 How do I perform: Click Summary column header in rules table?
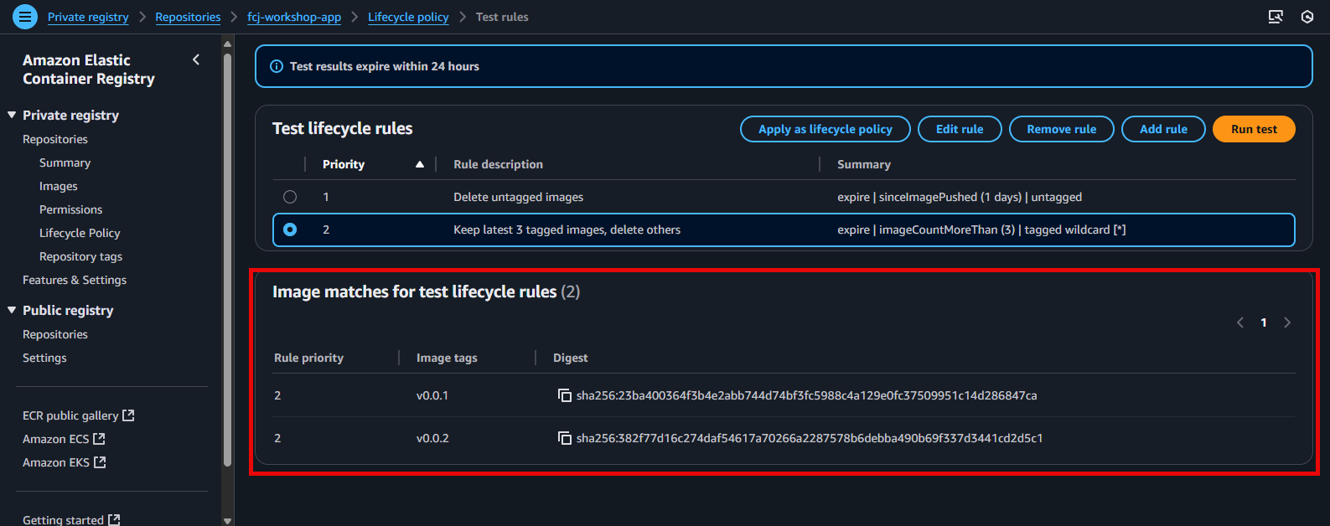[864, 164]
